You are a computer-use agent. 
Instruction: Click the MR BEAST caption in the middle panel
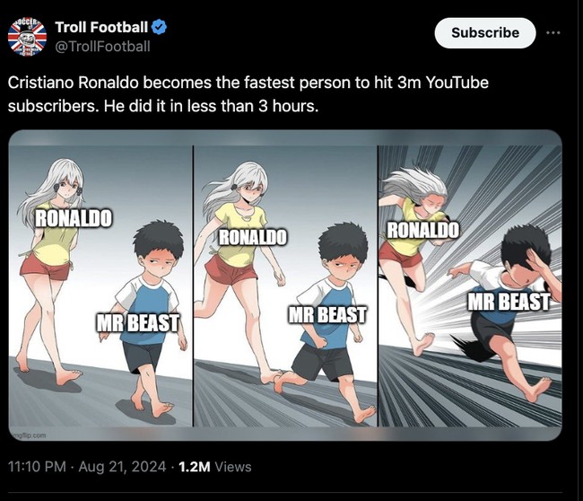tap(326, 315)
